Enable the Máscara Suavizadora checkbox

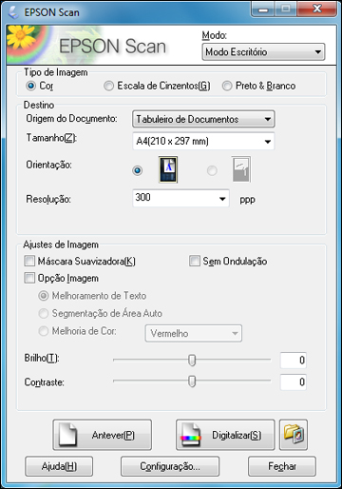point(29,262)
